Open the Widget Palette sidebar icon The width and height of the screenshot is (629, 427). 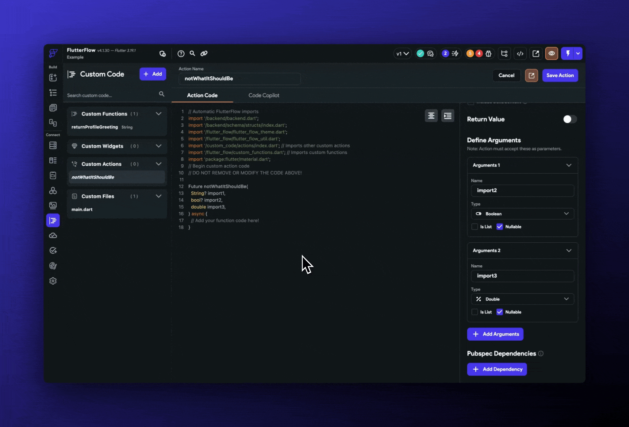tap(53, 77)
